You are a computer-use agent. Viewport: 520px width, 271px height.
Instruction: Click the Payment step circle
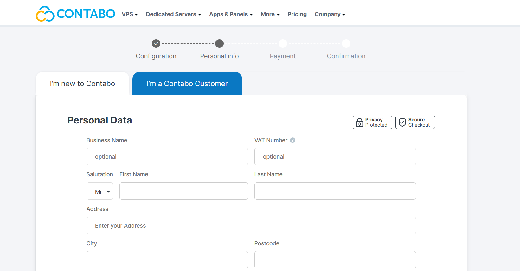(283, 43)
